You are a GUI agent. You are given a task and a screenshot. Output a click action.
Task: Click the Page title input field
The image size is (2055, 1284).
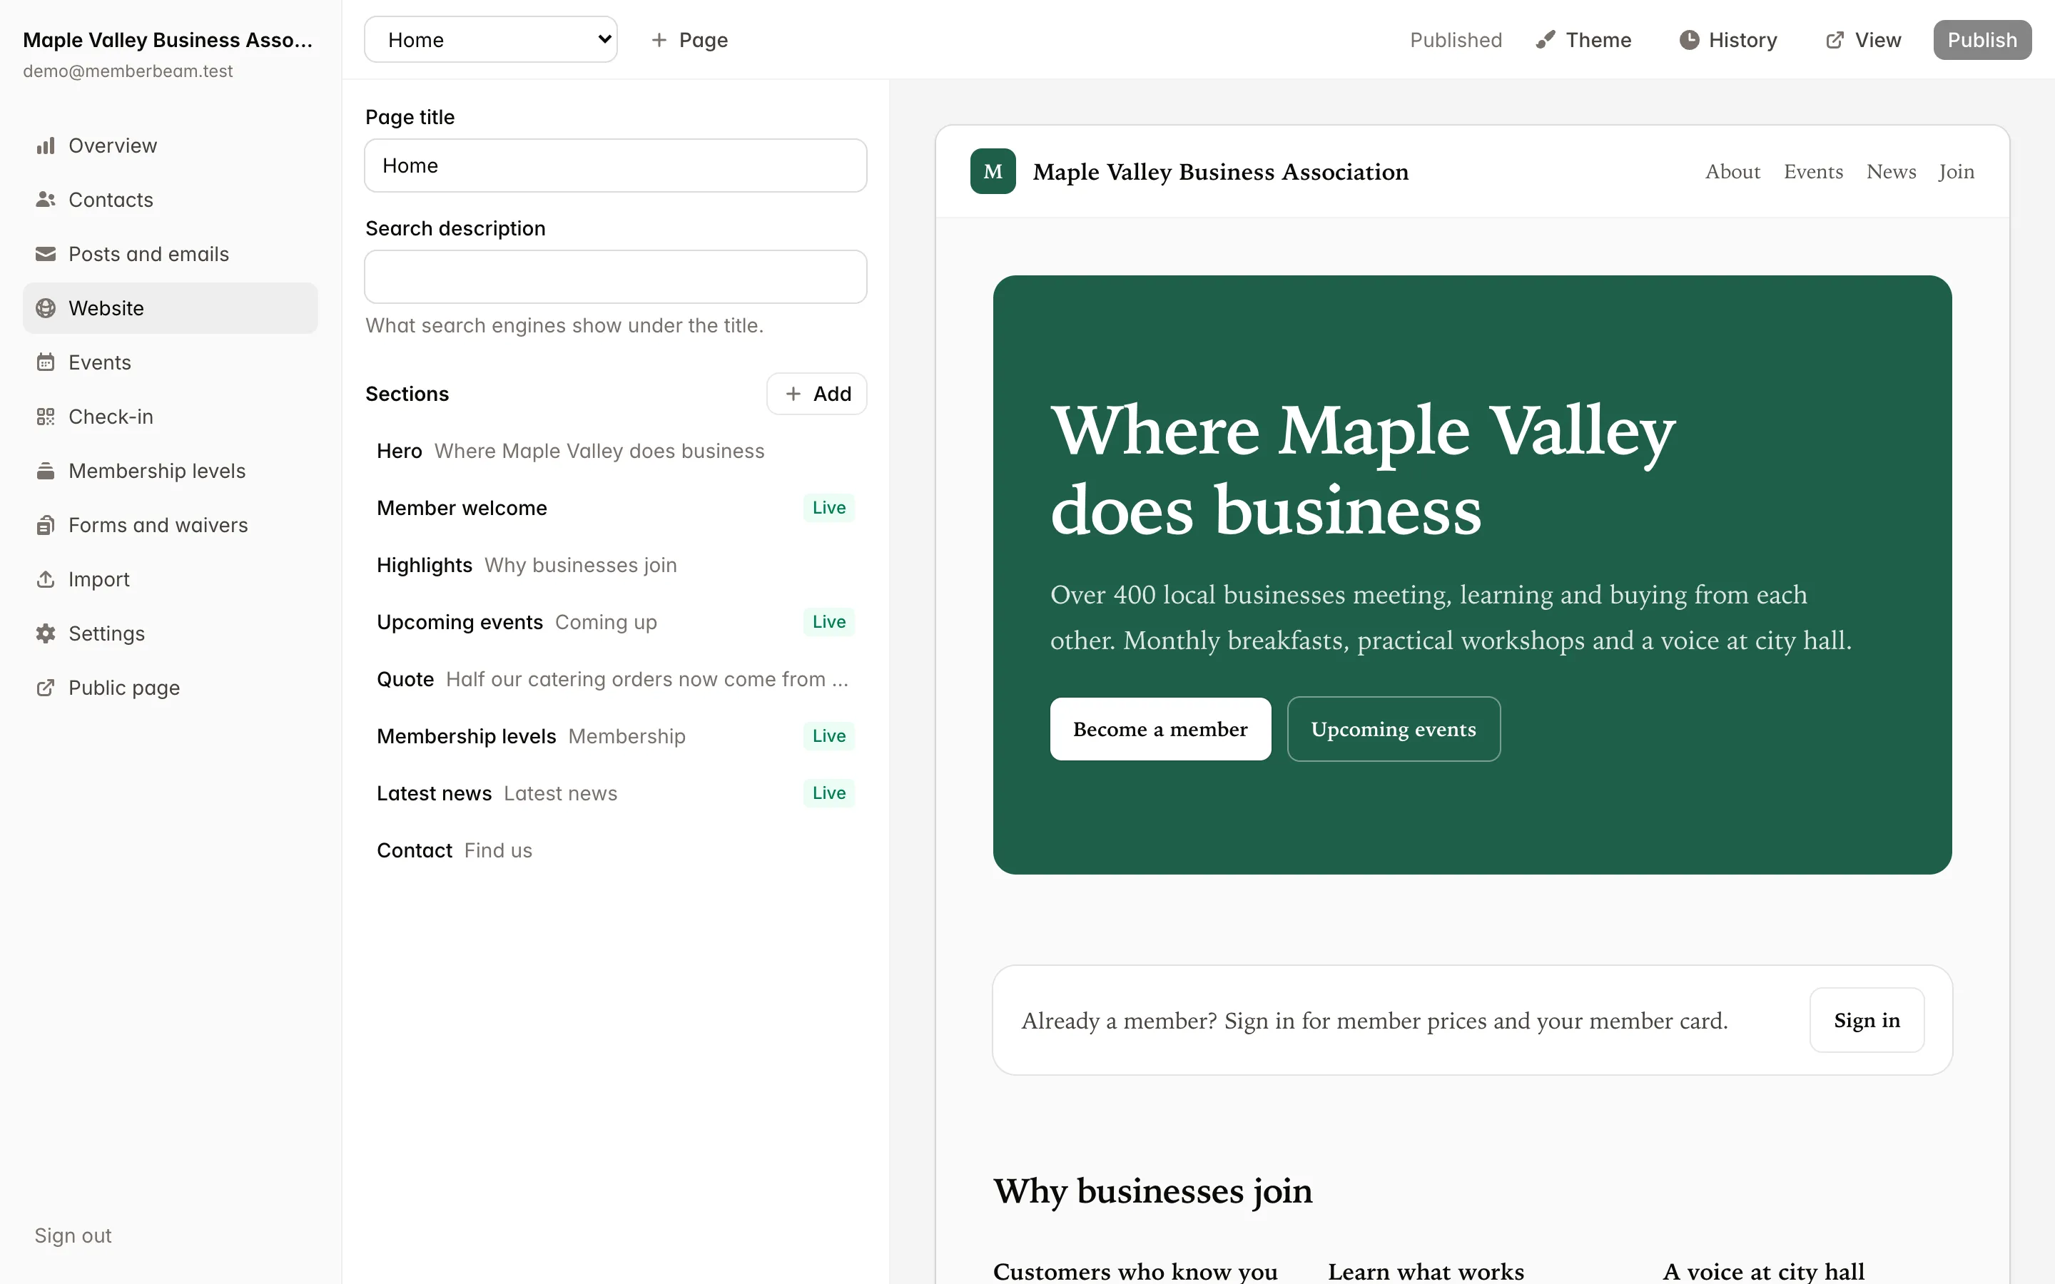[x=616, y=165]
